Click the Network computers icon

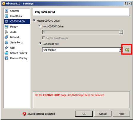[x=7, y=37]
